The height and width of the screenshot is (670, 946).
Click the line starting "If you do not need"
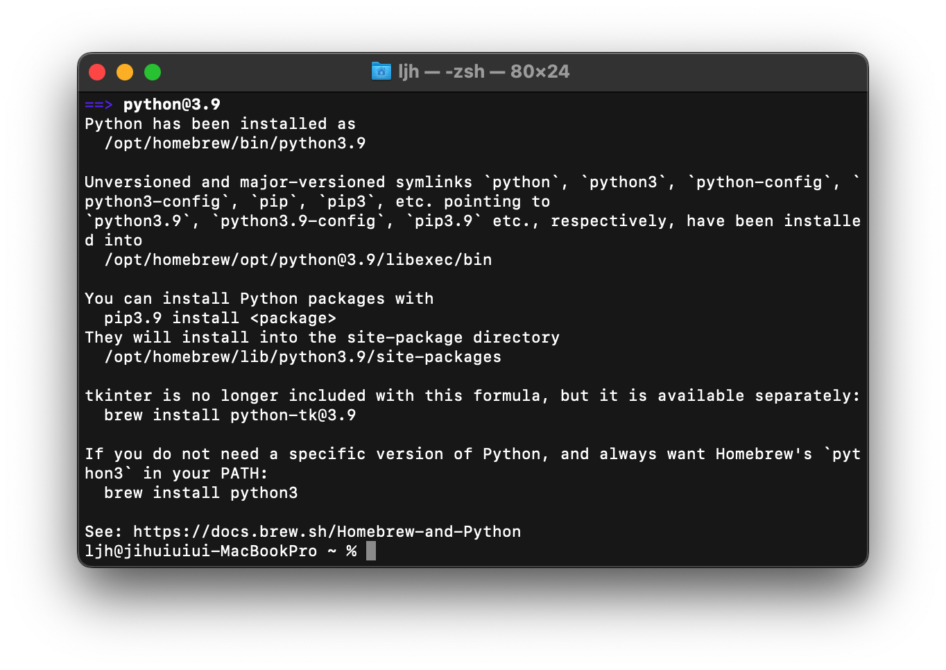click(x=472, y=454)
